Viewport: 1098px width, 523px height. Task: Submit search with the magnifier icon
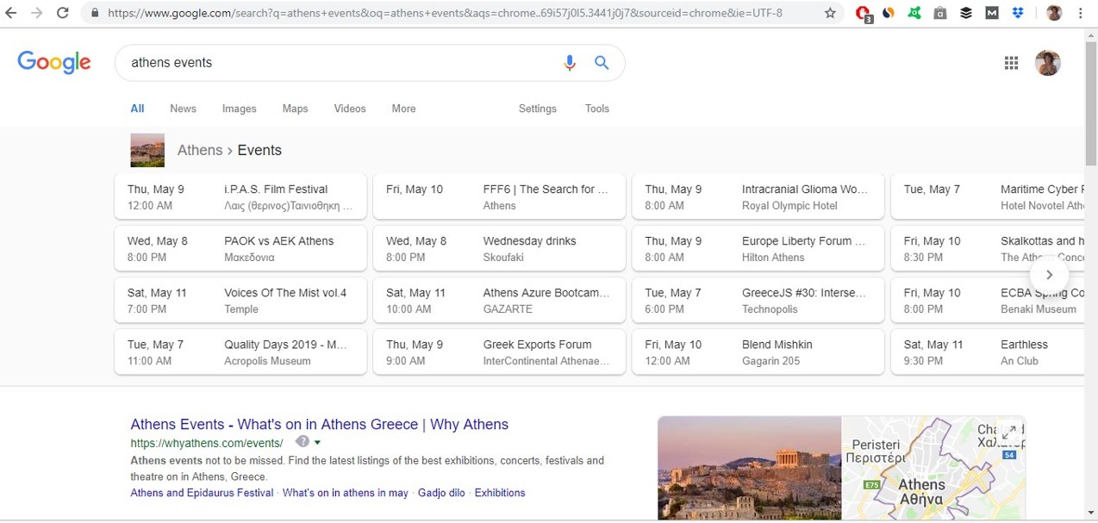tap(602, 63)
